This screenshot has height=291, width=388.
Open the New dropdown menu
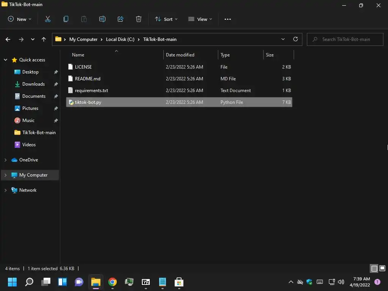tap(20, 19)
